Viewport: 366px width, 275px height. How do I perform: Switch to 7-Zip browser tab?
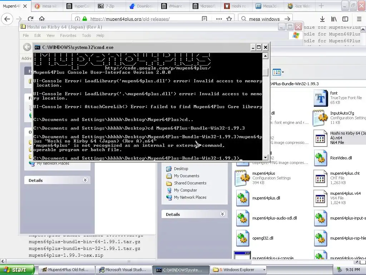pyautogui.click(x=110, y=6)
